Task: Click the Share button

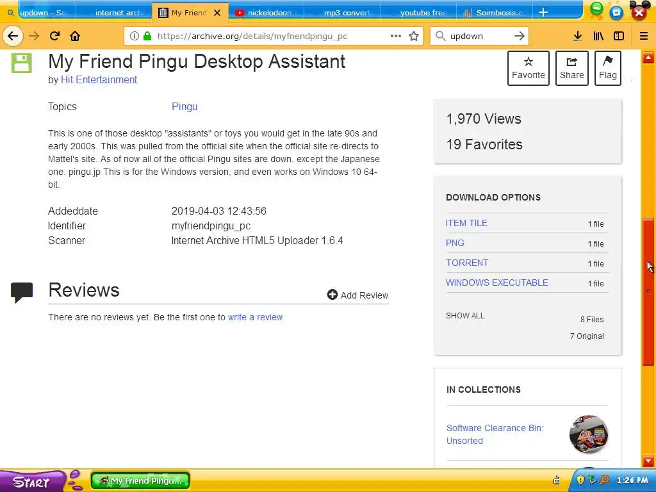Action: tap(572, 68)
